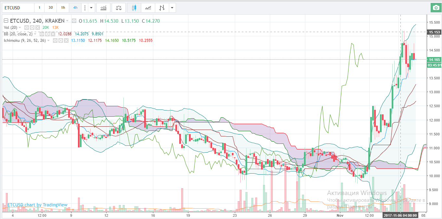This screenshot has height=219, width=442.
Task: Collapse the legend with minus box
Action: (6, 21)
